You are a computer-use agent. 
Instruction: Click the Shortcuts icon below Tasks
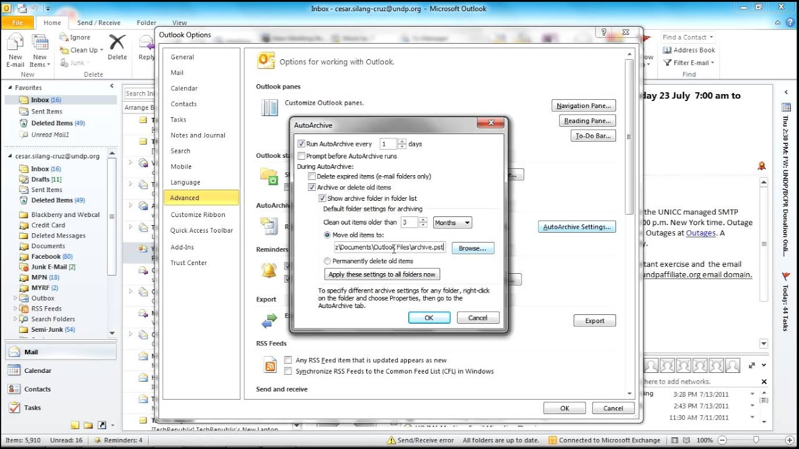click(102, 425)
